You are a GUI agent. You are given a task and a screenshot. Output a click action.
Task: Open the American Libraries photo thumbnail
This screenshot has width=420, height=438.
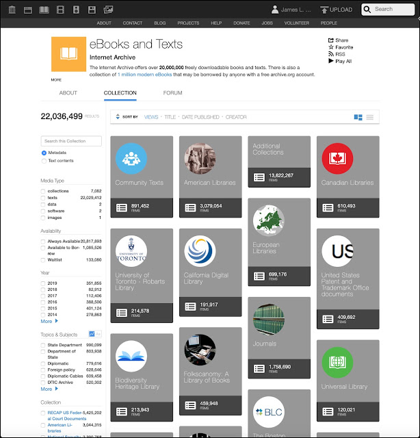click(x=200, y=158)
